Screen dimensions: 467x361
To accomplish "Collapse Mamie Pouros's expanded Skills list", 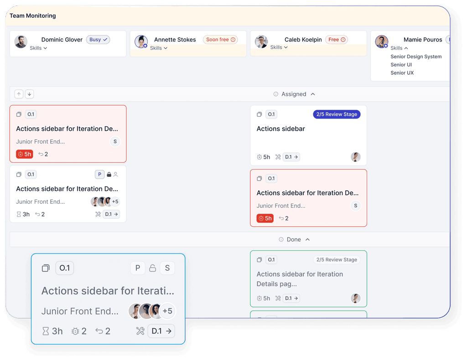I will [399, 48].
